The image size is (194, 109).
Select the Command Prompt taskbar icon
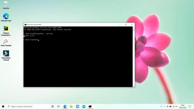click(90, 106)
